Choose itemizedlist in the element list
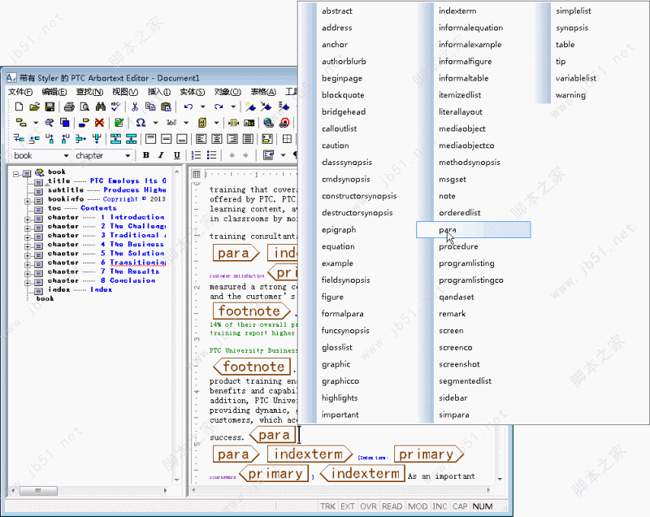The width and height of the screenshot is (650, 517). [x=460, y=95]
